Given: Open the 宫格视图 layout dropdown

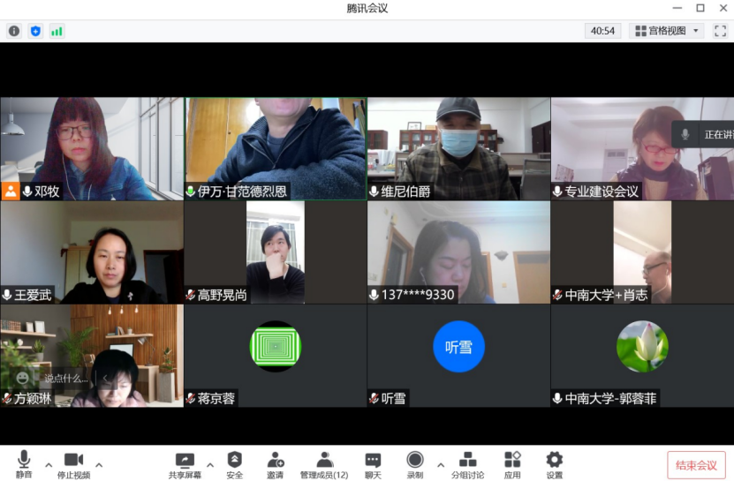Looking at the screenshot, I should coord(666,31).
